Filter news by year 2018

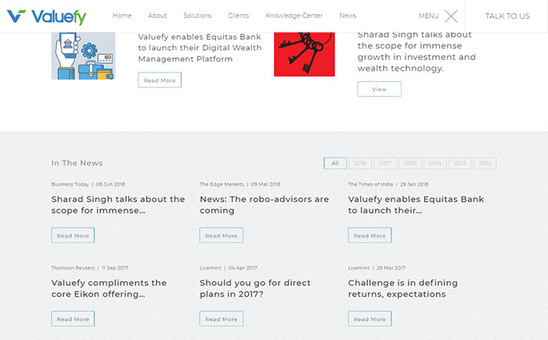[x=360, y=163]
